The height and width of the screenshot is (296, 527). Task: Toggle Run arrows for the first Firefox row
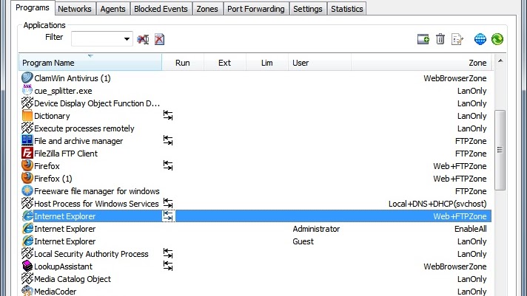(168, 165)
